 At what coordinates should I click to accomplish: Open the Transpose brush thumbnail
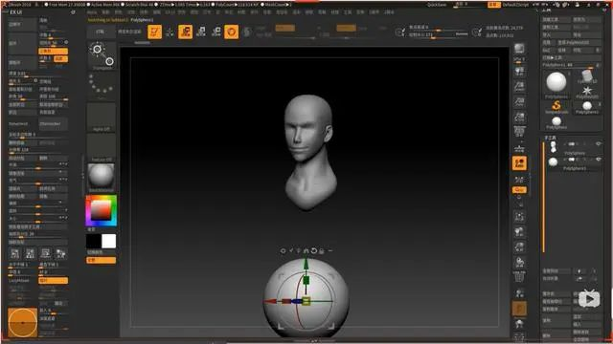[102, 56]
